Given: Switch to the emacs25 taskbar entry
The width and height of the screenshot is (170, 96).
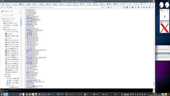Looking at the screenshot, I should pos(70,94).
